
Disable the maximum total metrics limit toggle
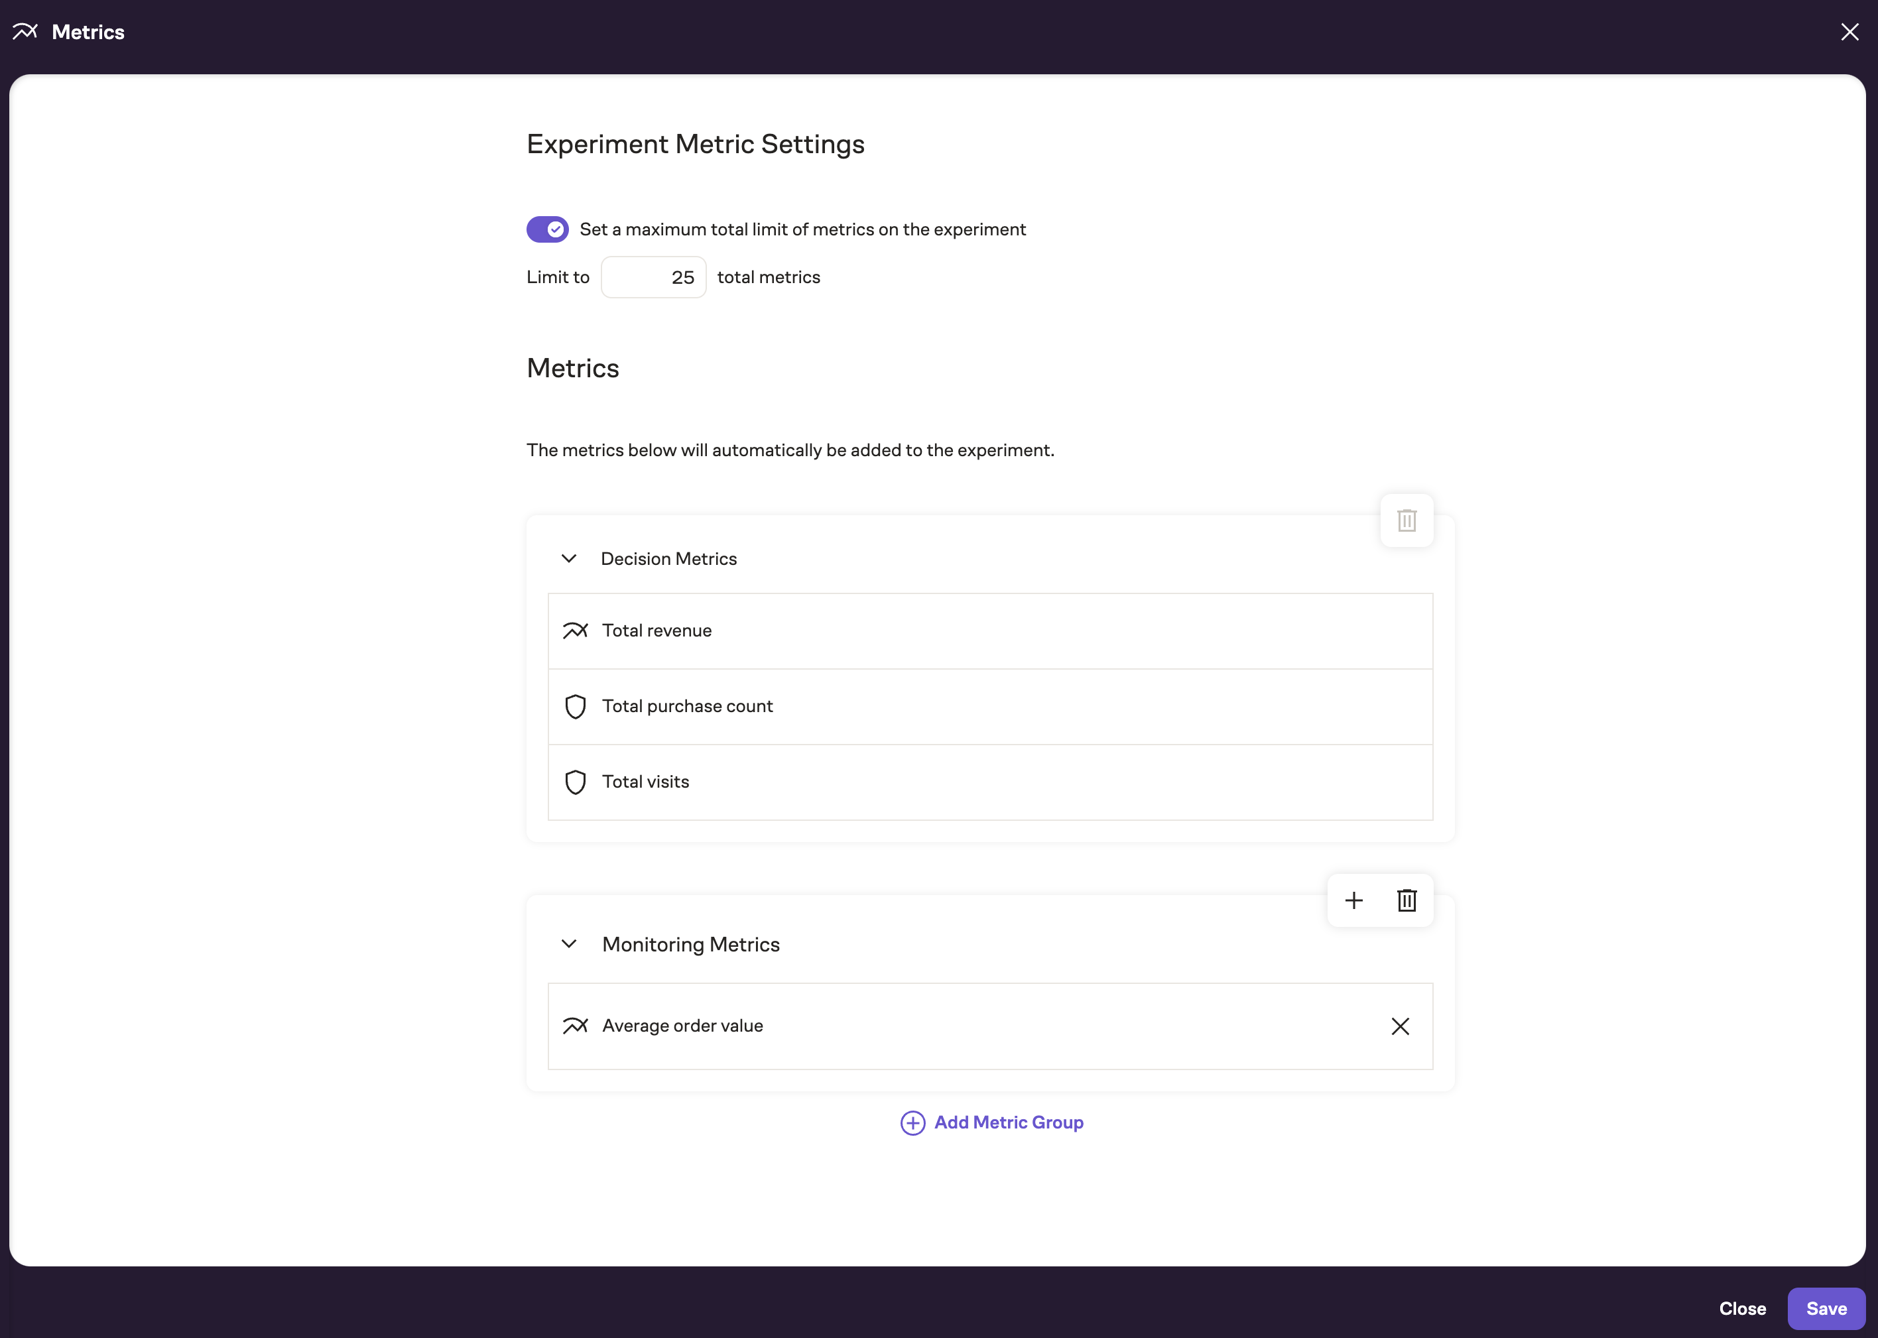point(548,229)
